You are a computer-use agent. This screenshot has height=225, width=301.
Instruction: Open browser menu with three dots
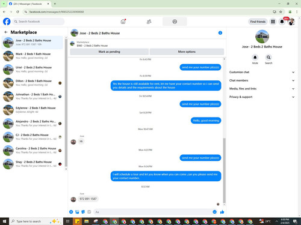[297, 12]
